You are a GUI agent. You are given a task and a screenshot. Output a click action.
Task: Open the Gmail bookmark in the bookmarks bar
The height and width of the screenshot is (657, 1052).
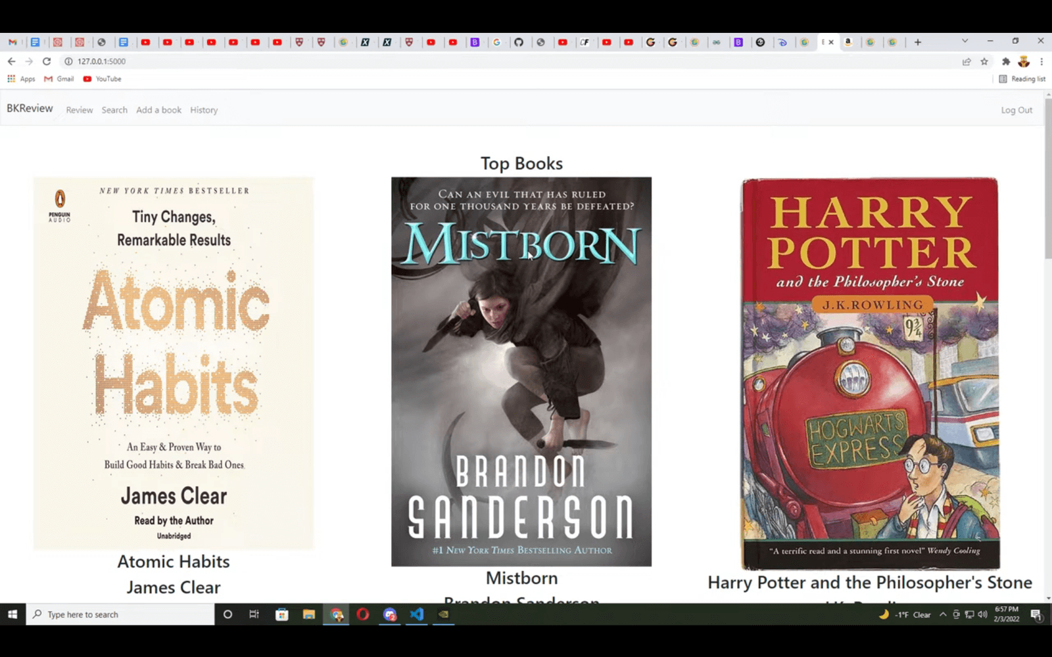(59, 79)
